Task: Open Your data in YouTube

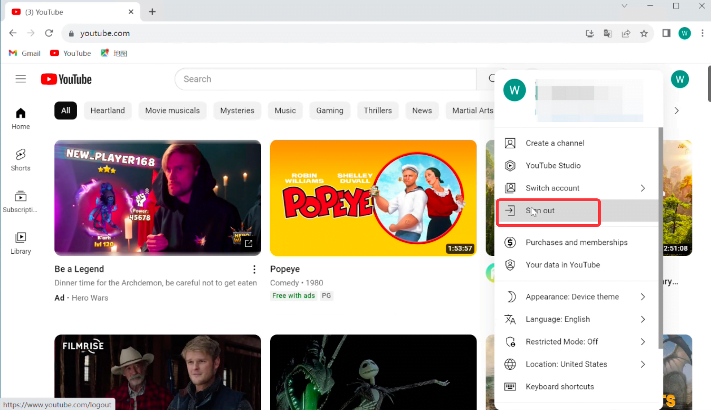Action: click(576, 265)
